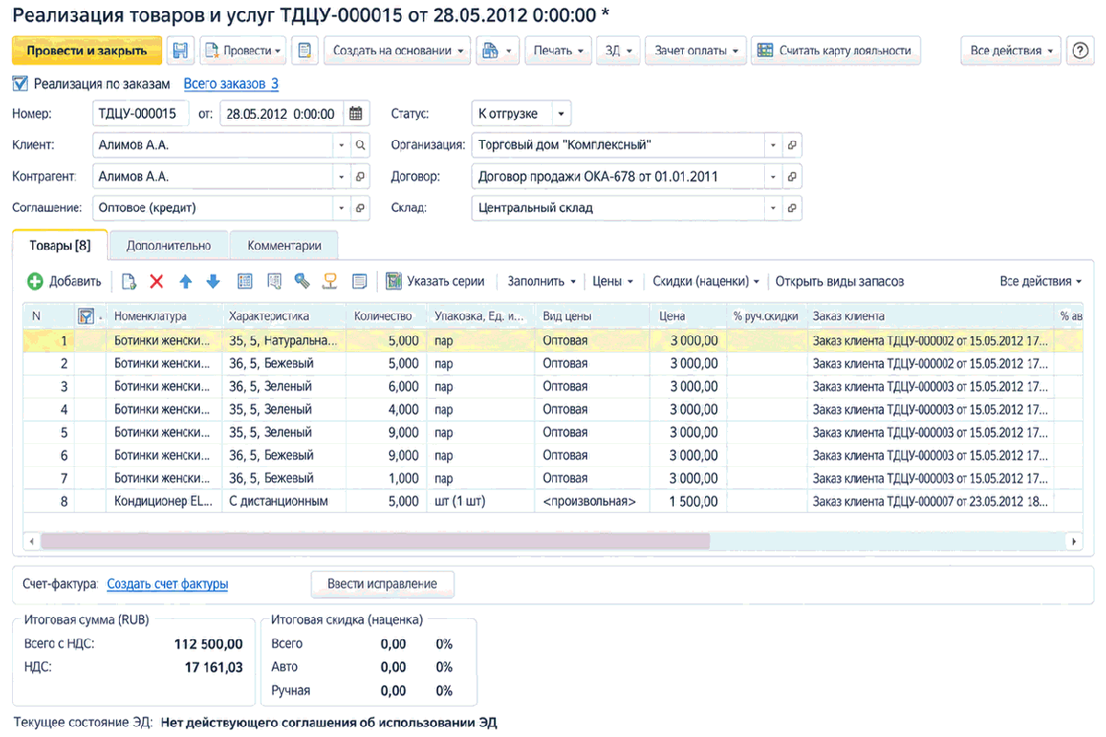Viewport: 1106px width, 737px height.
Task: Expand Скидки (наценки) dropdown menu
Action: (706, 281)
